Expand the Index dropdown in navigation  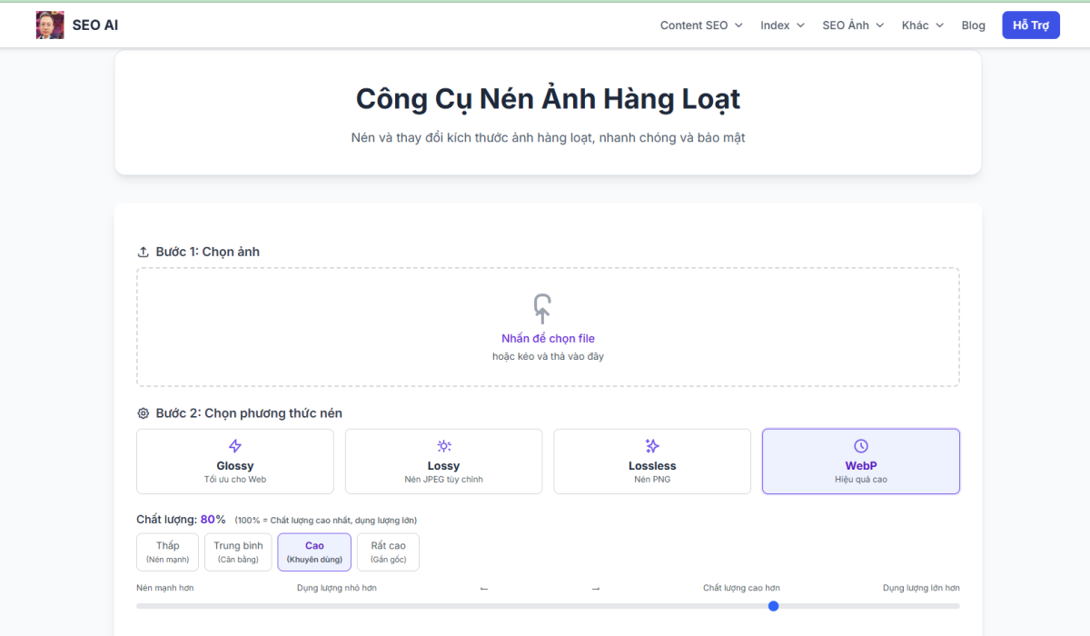(781, 25)
